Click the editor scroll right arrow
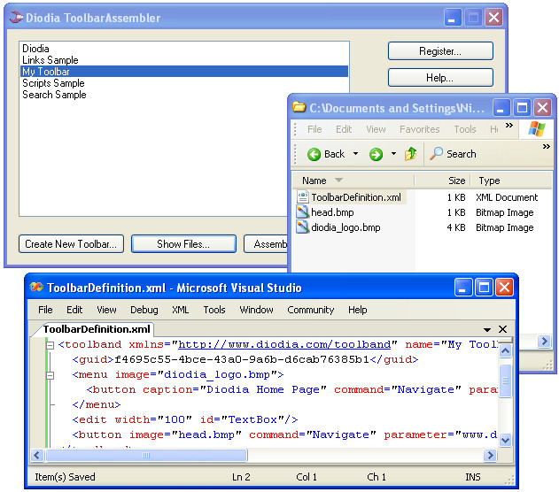The width and height of the screenshot is (559, 492). (x=490, y=455)
